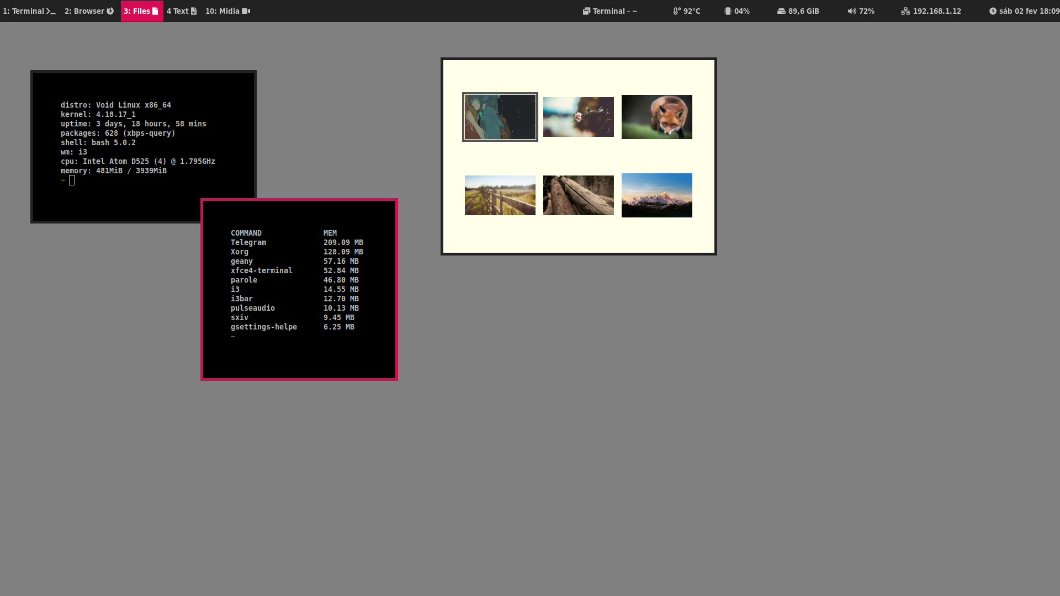Open the wooden fence field thumbnail
The image size is (1060, 596).
pos(500,195)
